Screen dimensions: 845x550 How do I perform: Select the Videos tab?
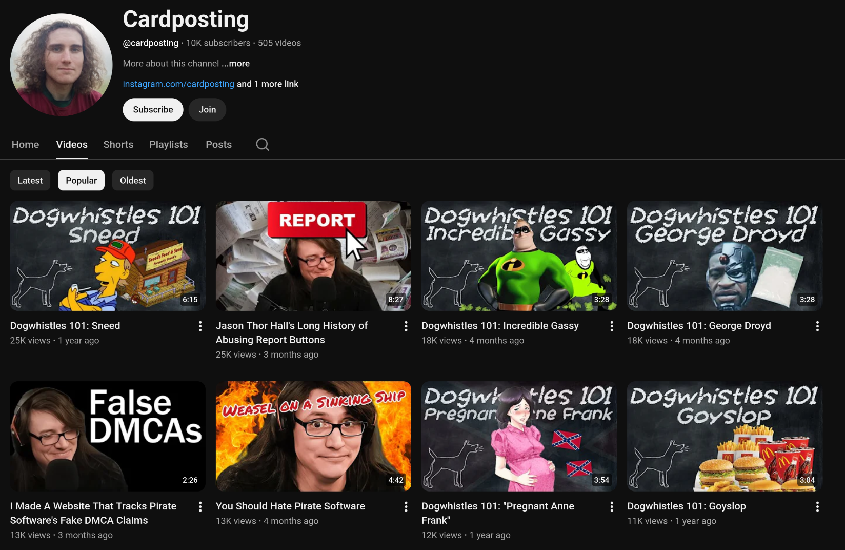pyautogui.click(x=72, y=145)
